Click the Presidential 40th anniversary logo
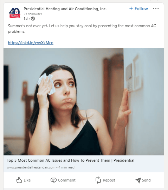The width and height of the screenshot is (168, 190). pos(15,13)
